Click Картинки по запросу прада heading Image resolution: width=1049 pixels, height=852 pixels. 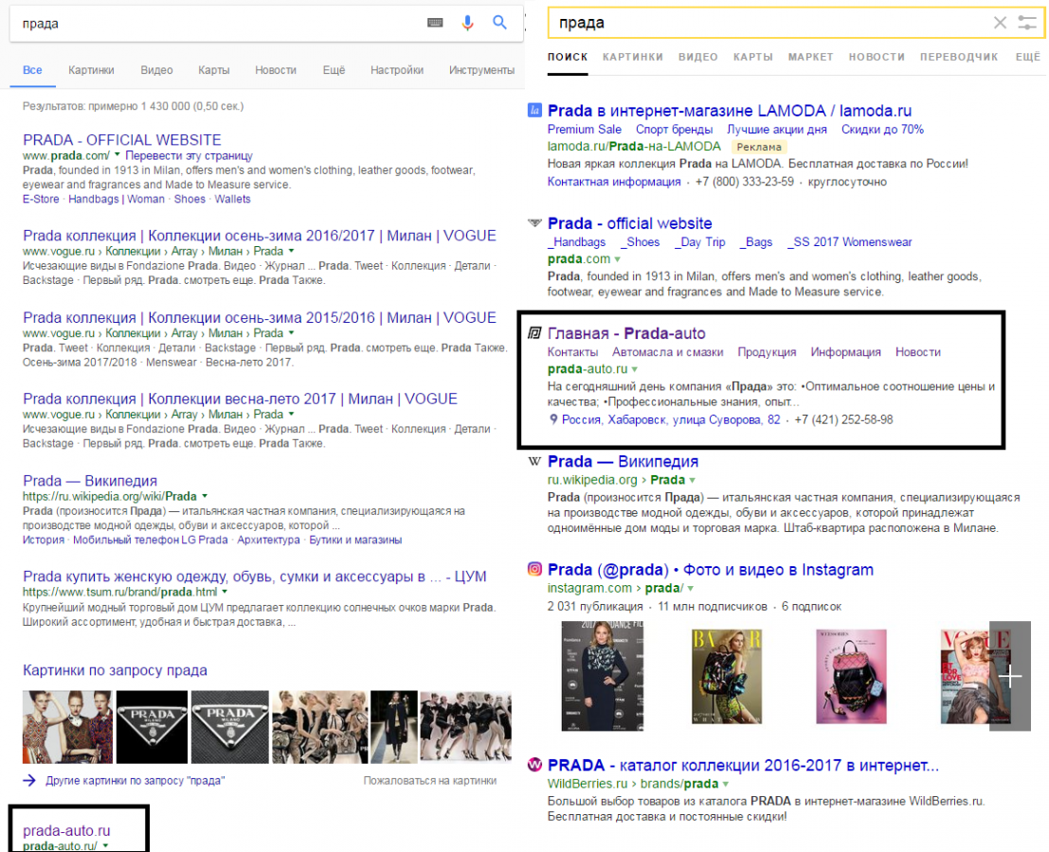[x=115, y=670]
